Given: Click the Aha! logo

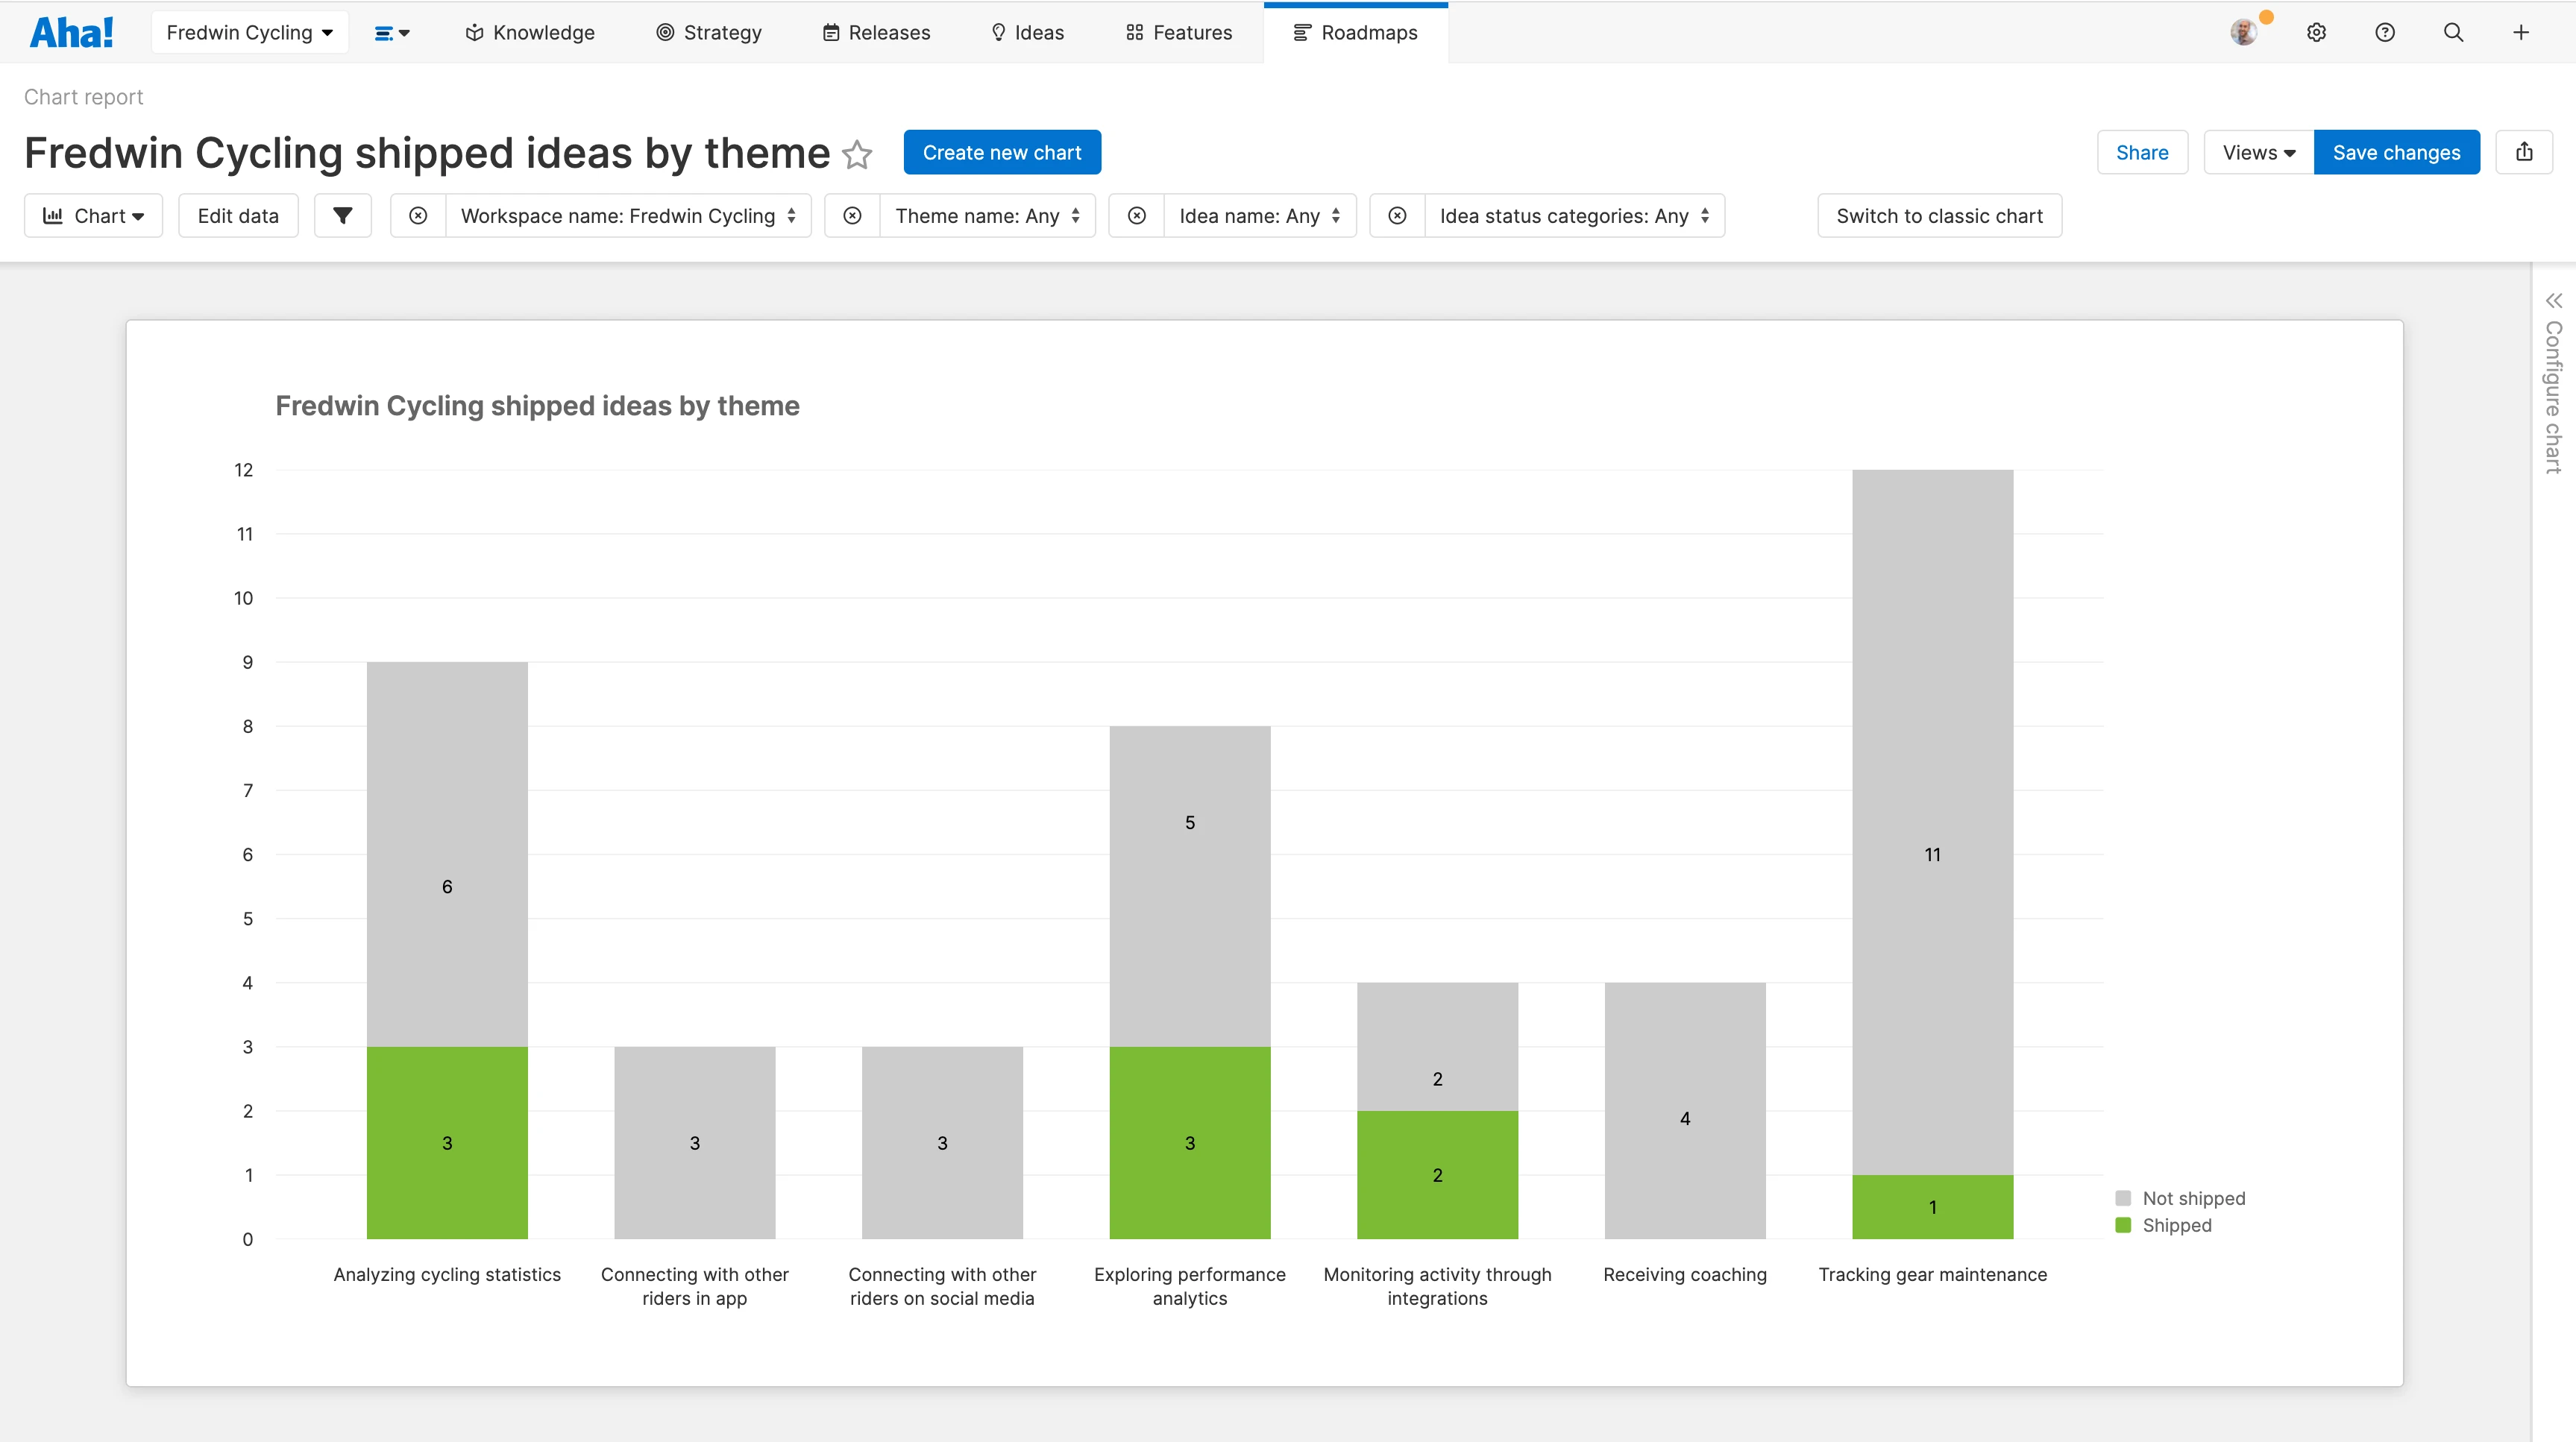Looking at the screenshot, I should pyautogui.click(x=71, y=31).
